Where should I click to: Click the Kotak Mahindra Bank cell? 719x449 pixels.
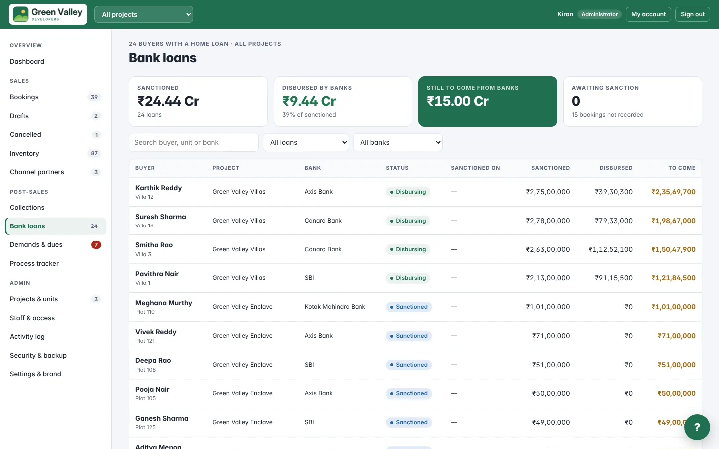click(335, 307)
